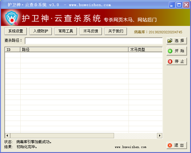Click the 路径 column header

click(74, 50)
